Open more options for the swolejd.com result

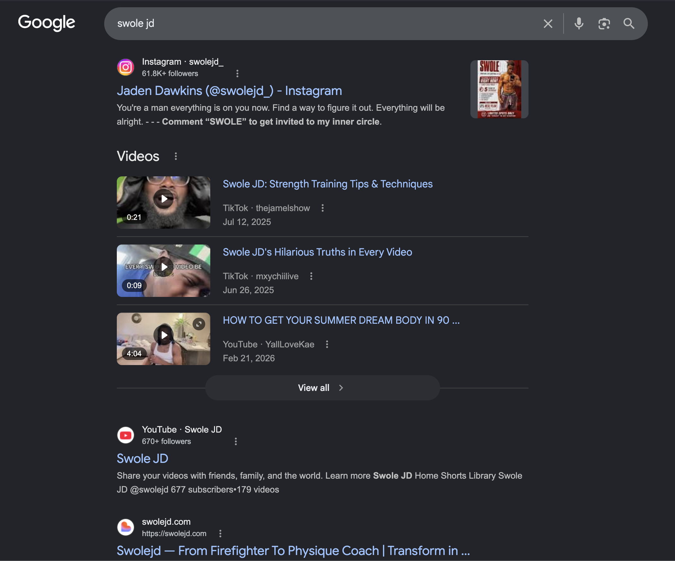tap(220, 534)
